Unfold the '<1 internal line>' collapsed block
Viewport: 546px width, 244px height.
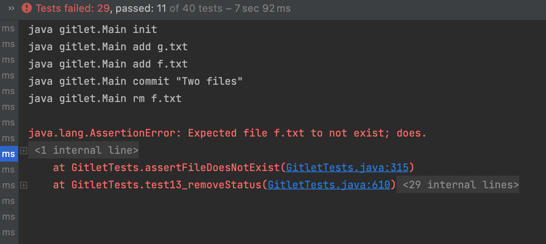point(86,150)
